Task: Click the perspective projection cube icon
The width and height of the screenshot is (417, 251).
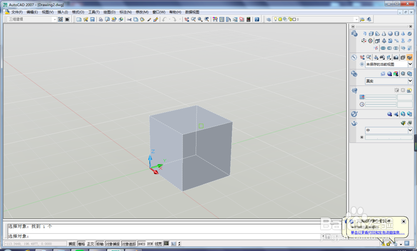Action: pyautogui.click(x=409, y=57)
